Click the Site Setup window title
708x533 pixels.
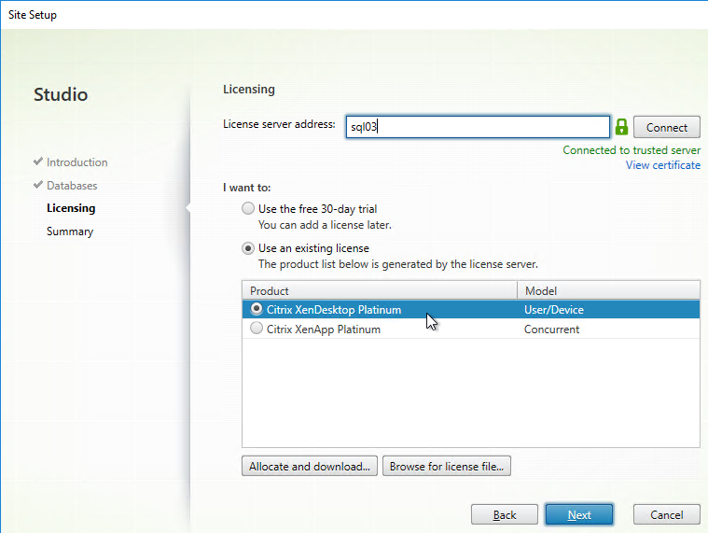[33, 15]
